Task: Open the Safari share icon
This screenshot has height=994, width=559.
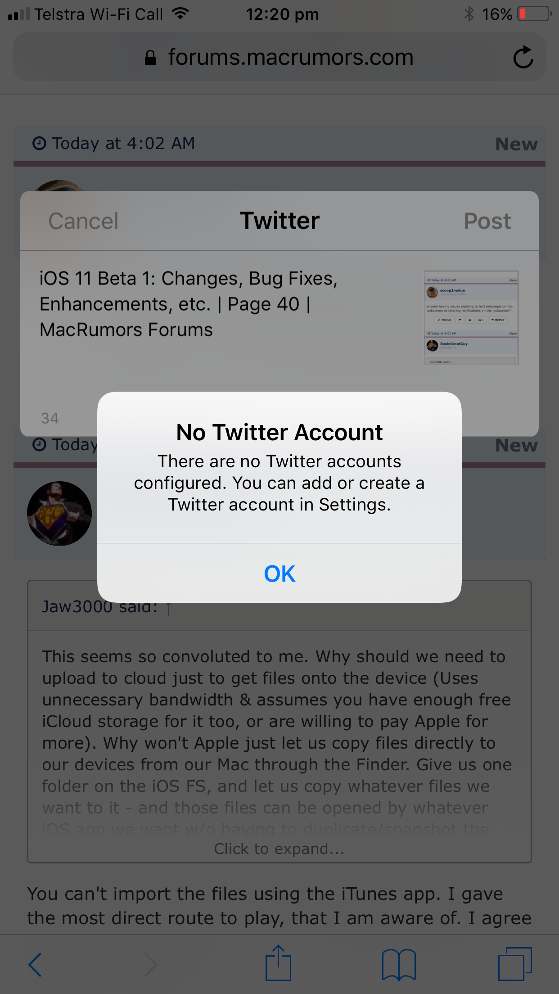Action: click(x=278, y=963)
